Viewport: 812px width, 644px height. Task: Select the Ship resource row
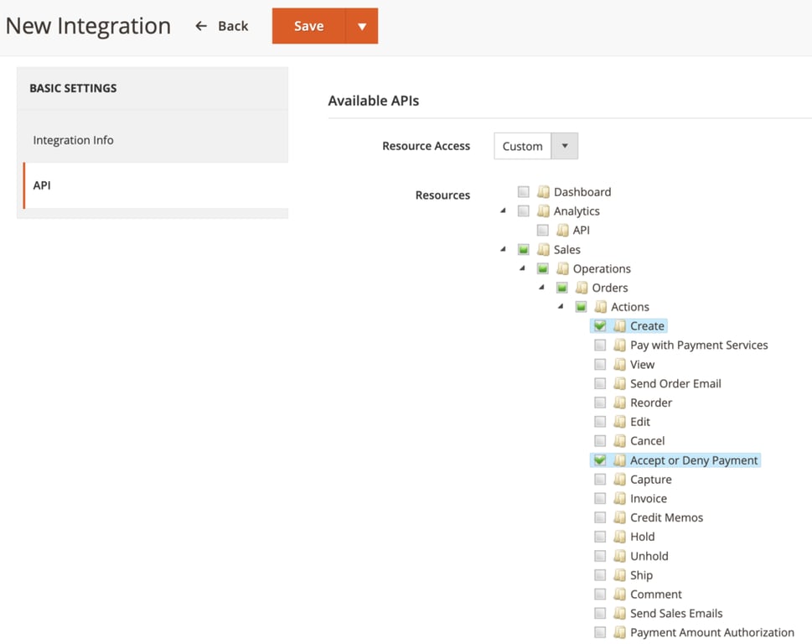pos(639,574)
